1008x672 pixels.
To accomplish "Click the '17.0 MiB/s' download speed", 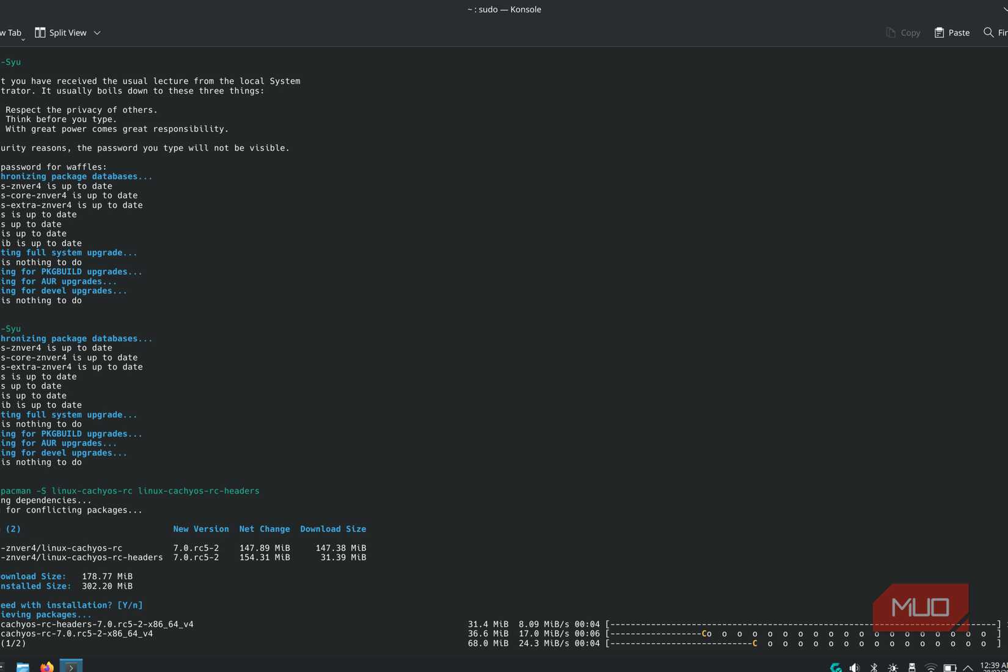I will pyautogui.click(x=544, y=634).
